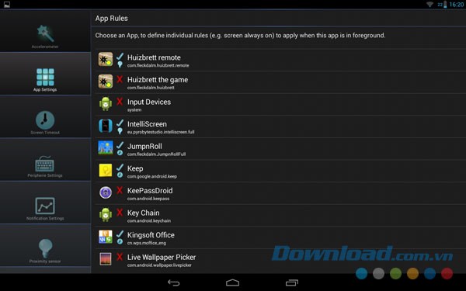Open Notification Settings in sidebar
The image size is (466, 291).
click(45, 203)
